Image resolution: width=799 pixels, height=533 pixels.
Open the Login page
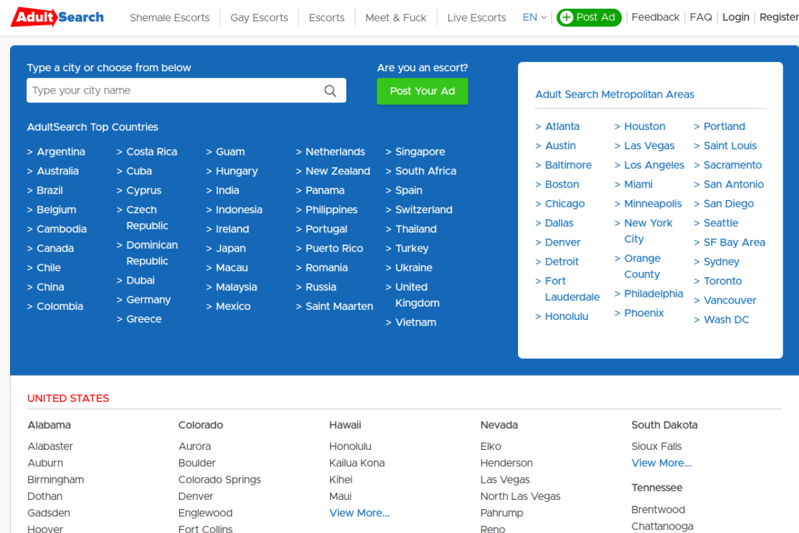[x=735, y=17]
